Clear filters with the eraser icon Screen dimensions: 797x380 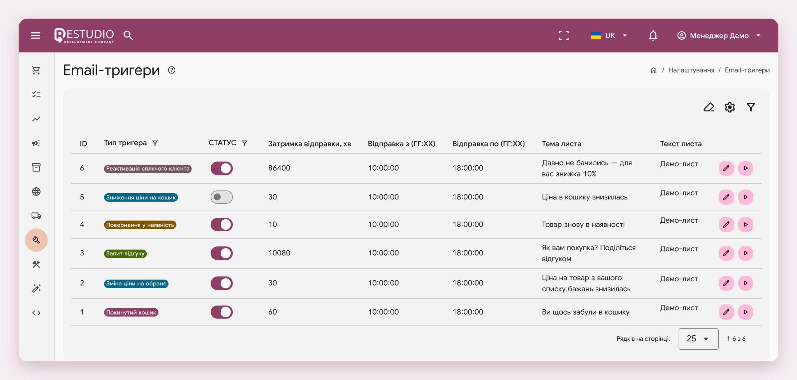pos(709,107)
